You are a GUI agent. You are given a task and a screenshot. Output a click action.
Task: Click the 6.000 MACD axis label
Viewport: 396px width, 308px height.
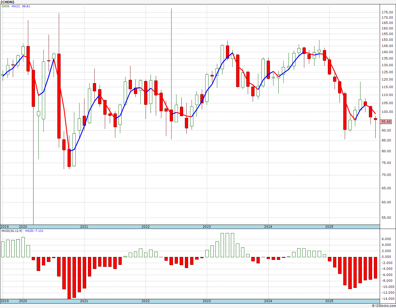click(x=387, y=239)
